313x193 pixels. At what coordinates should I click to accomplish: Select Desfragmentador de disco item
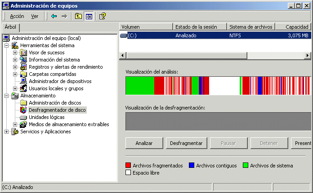point(57,110)
